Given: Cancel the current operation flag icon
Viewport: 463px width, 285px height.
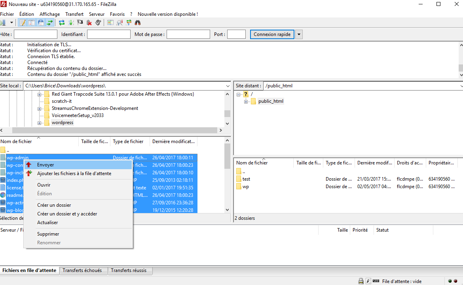Looking at the screenshot, I should pos(80,23).
